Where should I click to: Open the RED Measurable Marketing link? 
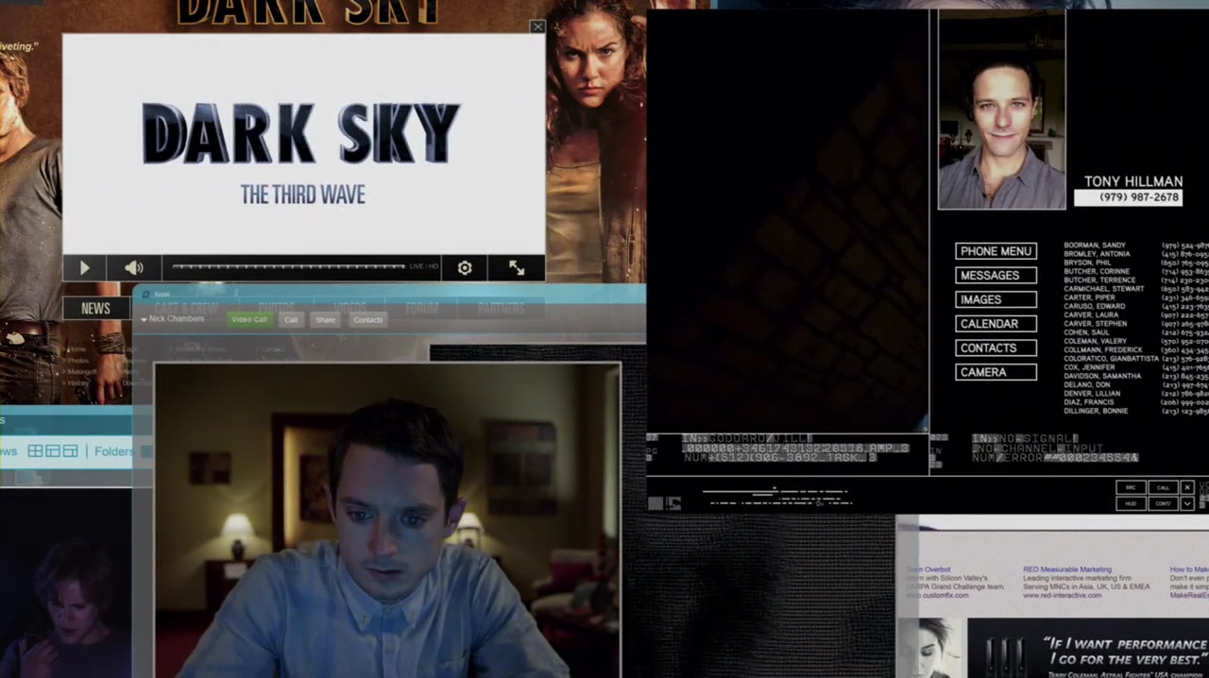(1067, 569)
